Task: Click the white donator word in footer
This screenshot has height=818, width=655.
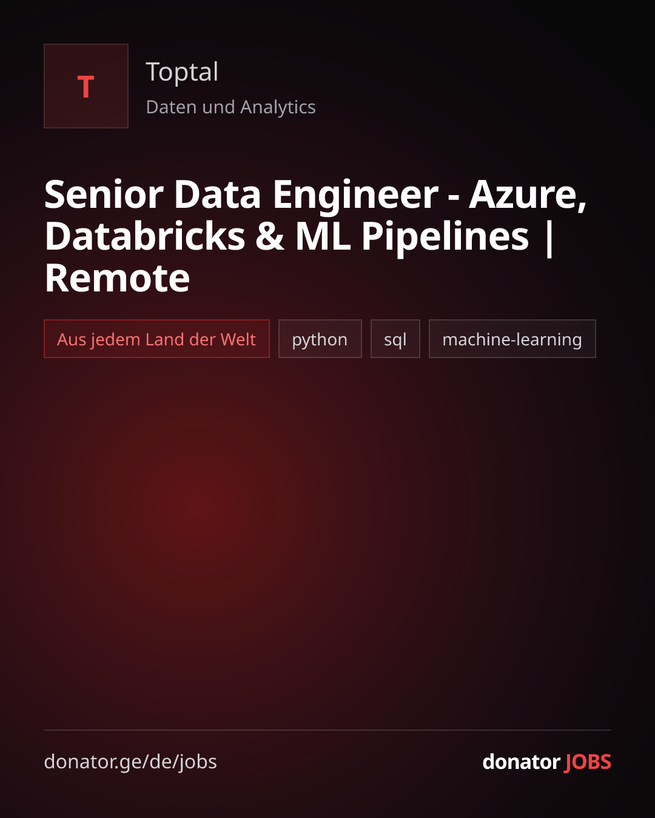Action: pos(521,762)
